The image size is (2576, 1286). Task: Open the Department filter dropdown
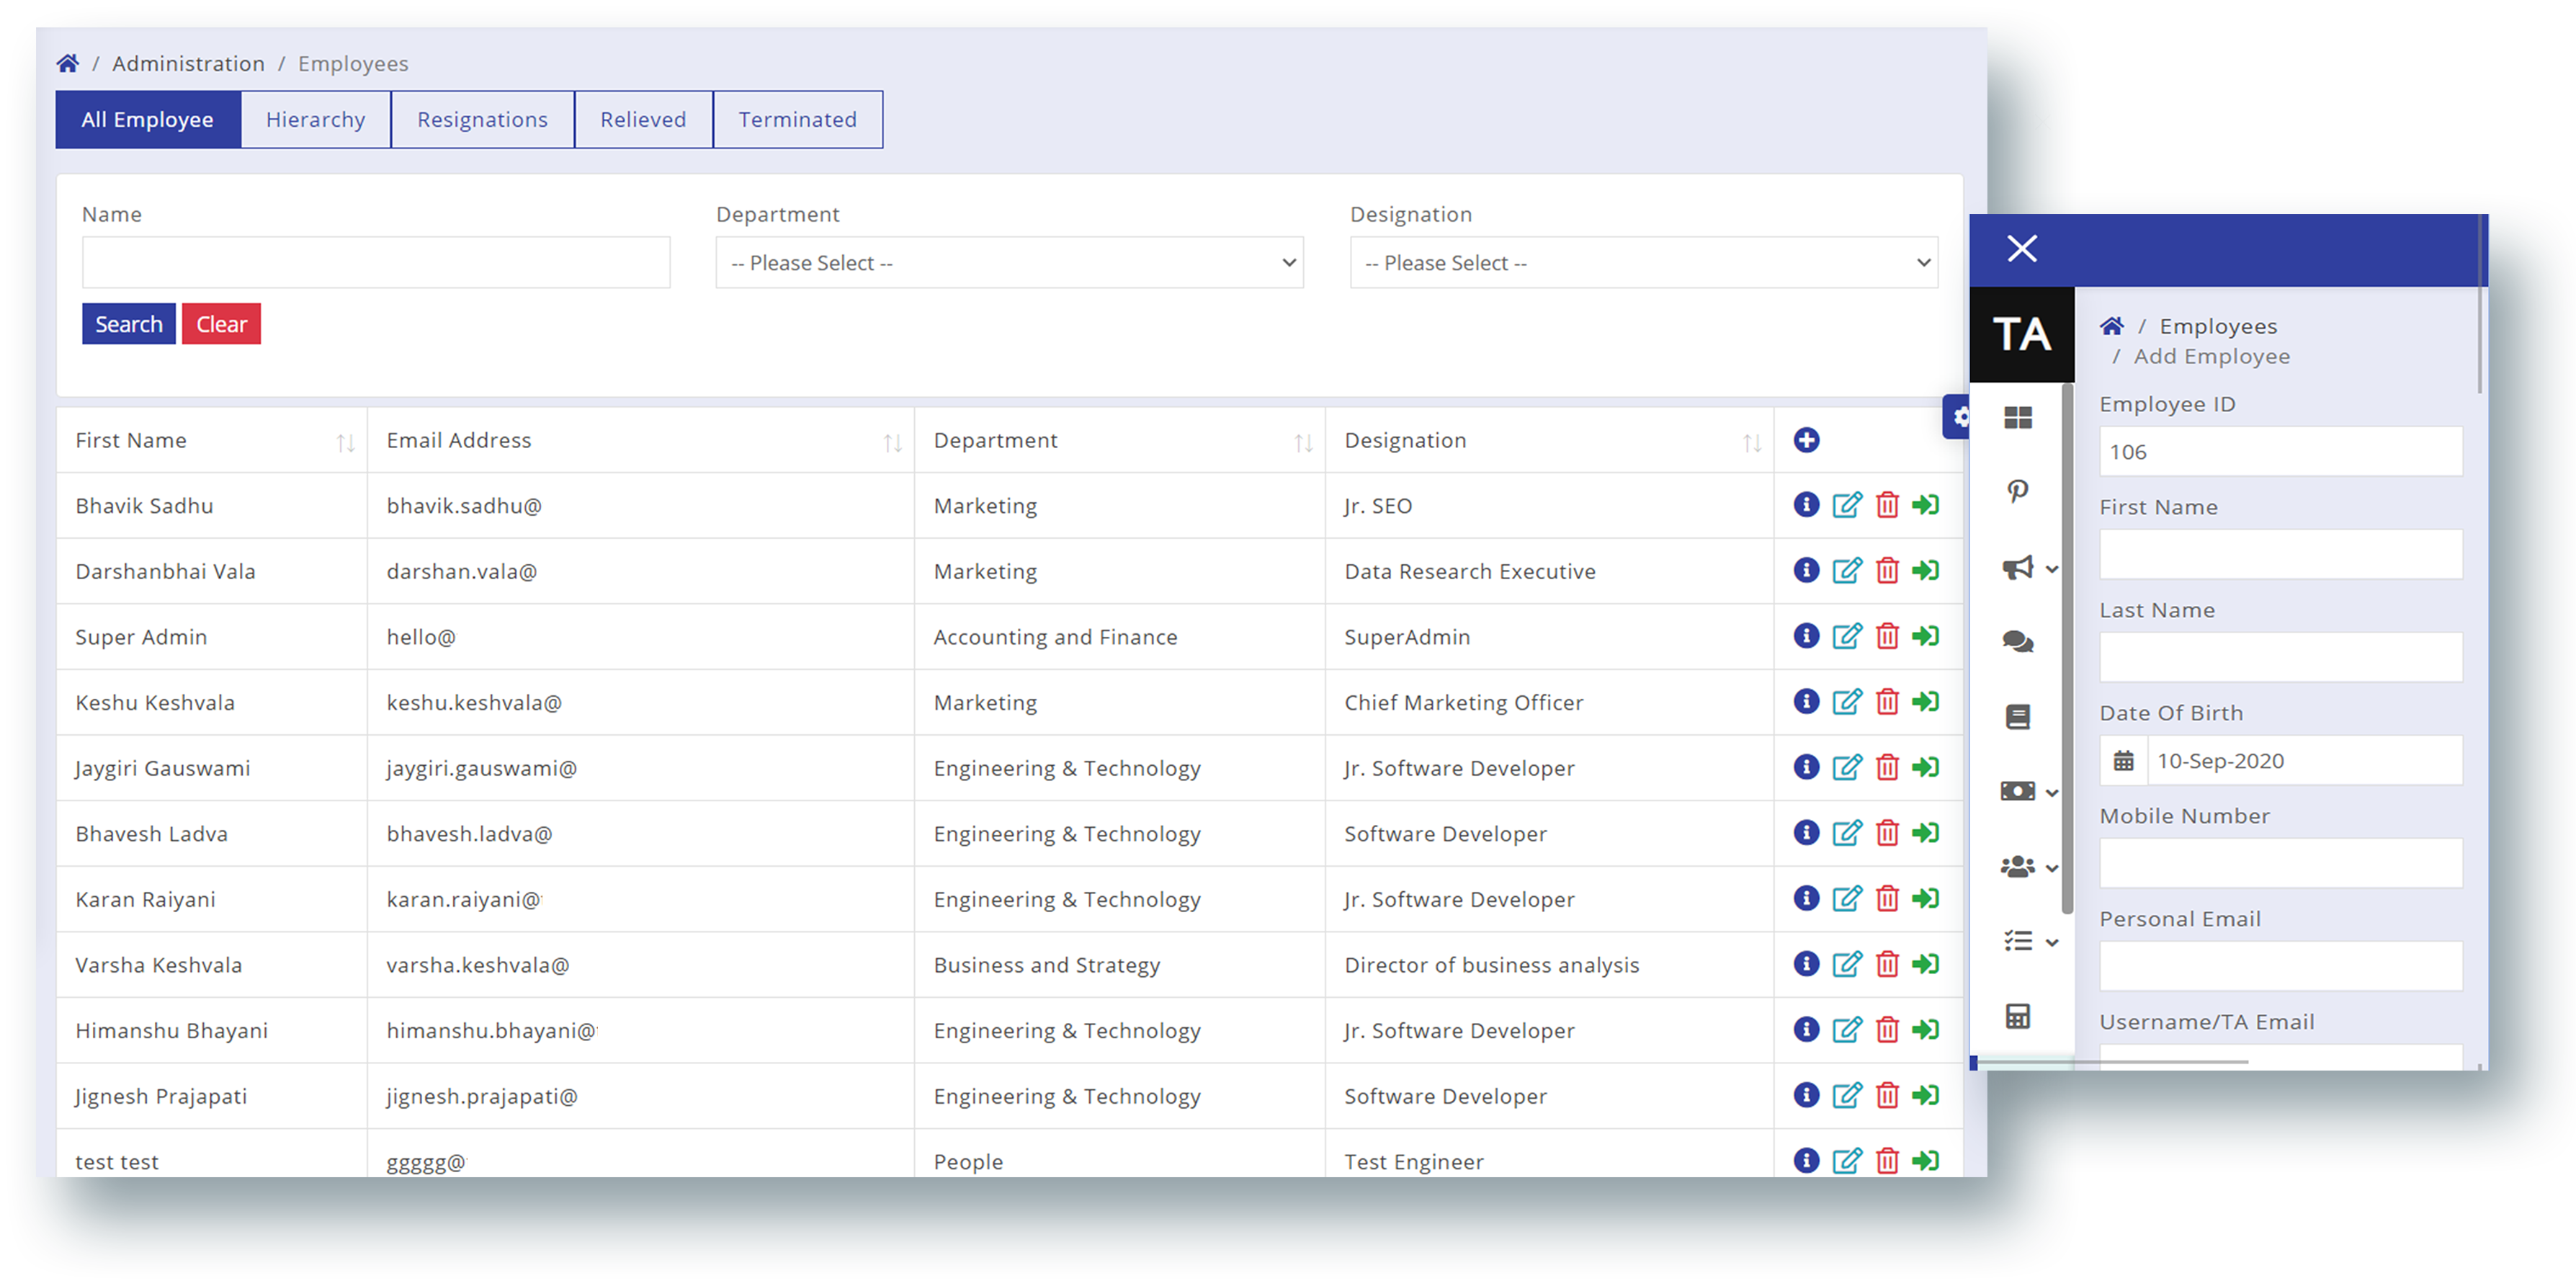[x=1009, y=263]
